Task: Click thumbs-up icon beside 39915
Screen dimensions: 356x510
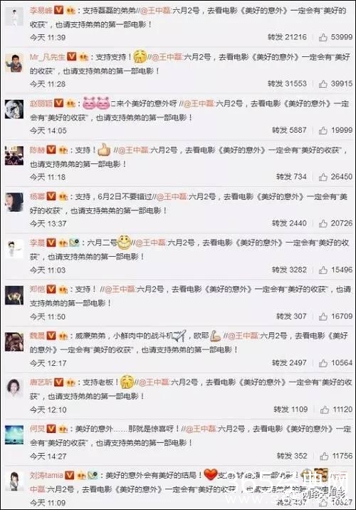Action: (323, 84)
